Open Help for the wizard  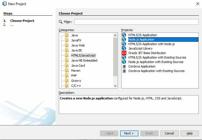(x=190, y=133)
